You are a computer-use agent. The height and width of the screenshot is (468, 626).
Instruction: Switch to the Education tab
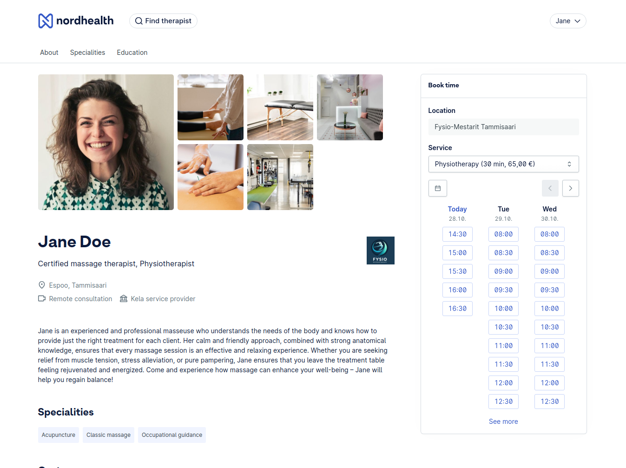point(132,53)
